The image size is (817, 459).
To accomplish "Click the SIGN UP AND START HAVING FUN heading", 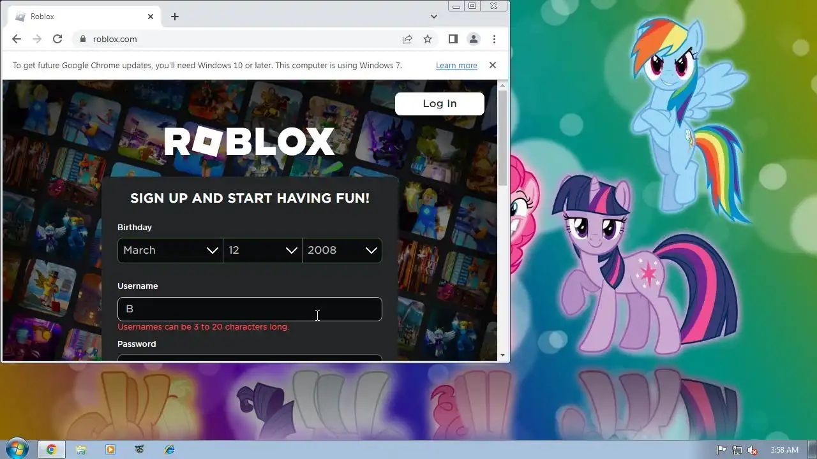I will coord(250,198).
